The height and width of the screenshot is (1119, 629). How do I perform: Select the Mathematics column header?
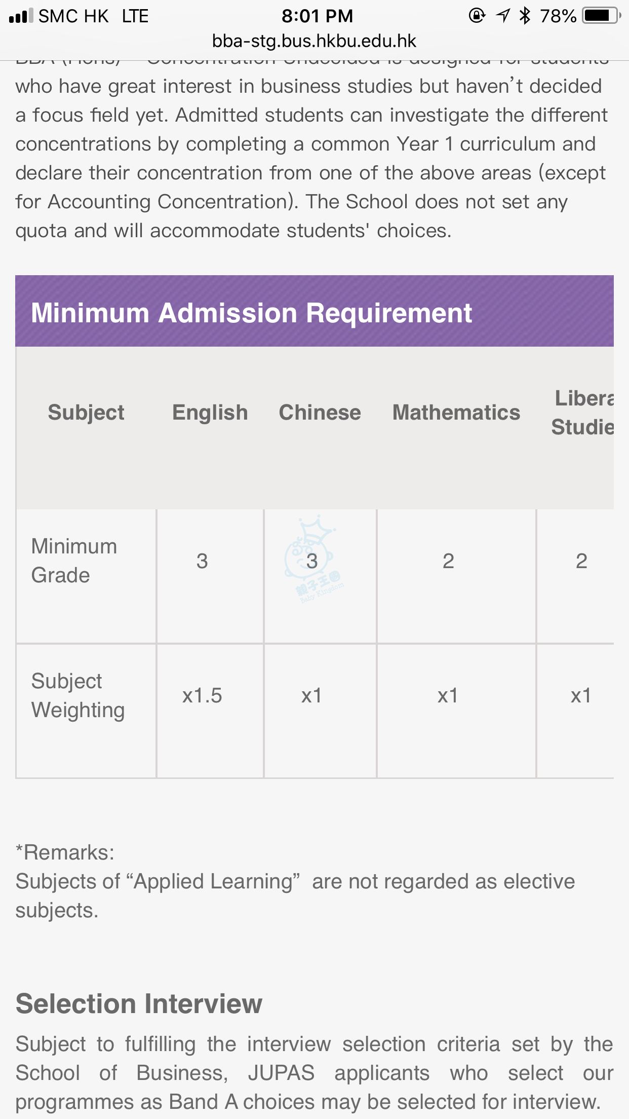pyautogui.click(x=456, y=413)
